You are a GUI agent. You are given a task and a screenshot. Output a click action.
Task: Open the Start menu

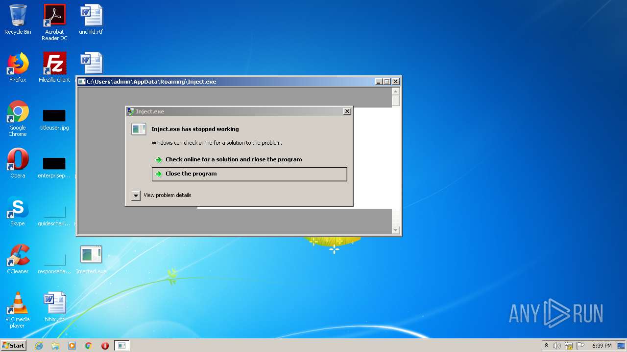point(14,346)
